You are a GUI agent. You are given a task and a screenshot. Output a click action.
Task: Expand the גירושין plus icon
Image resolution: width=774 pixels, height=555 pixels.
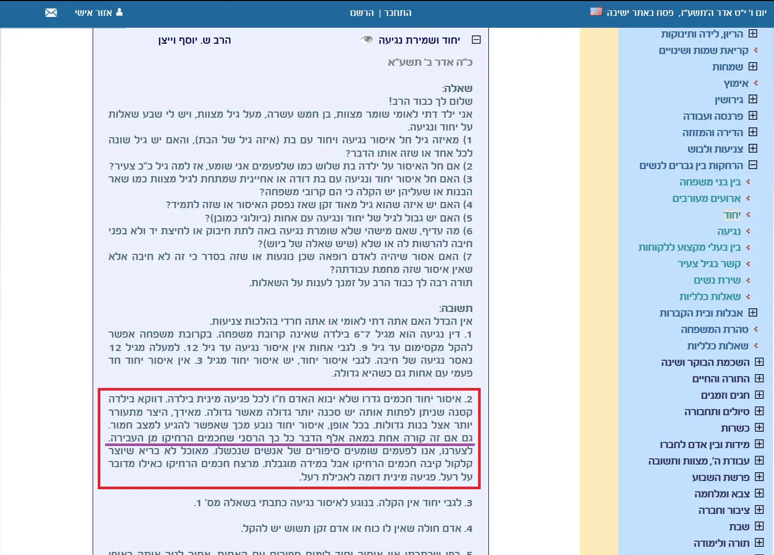753,99
